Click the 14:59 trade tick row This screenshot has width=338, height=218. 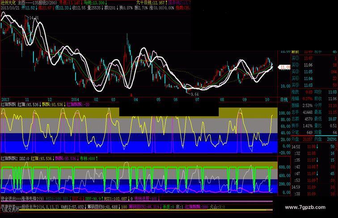(x=314, y=187)
